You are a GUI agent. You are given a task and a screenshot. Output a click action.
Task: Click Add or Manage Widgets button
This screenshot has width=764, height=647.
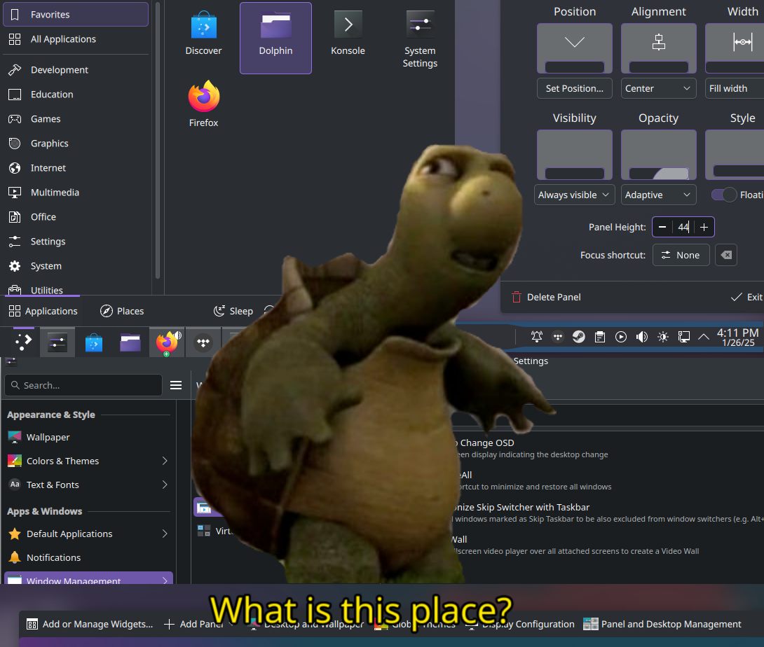pyautogui.click(x=89, y=624)
